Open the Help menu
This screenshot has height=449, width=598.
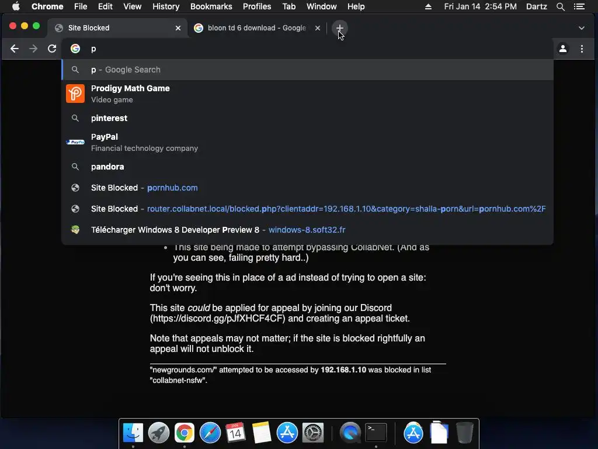tap(356, 6)
